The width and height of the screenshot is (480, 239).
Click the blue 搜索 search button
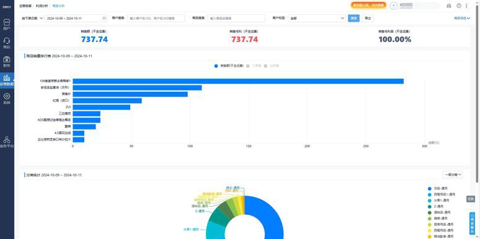[353, 19]
